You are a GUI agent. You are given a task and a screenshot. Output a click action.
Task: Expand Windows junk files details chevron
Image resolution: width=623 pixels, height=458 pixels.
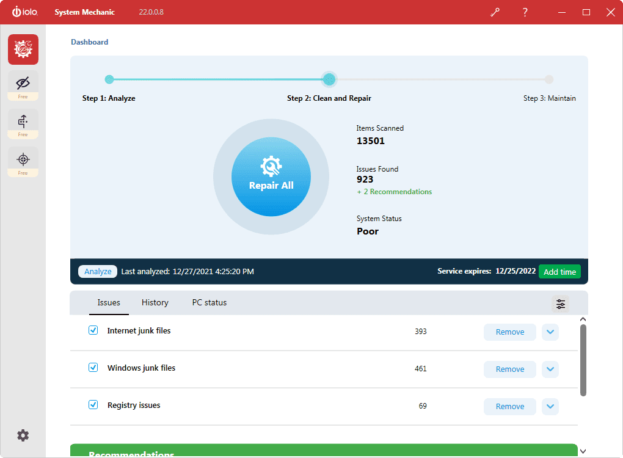point(550,369)
